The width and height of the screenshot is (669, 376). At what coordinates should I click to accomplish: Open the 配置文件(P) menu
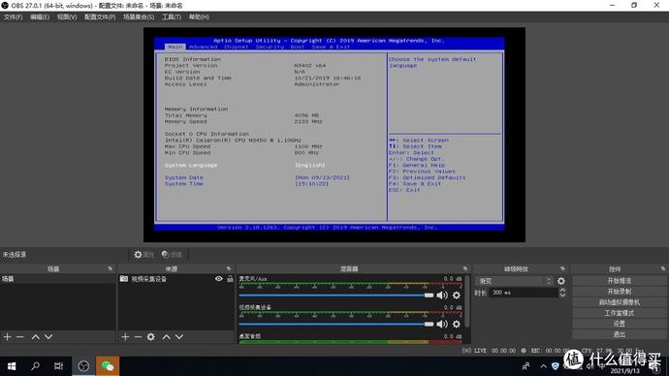click(100, 17)
